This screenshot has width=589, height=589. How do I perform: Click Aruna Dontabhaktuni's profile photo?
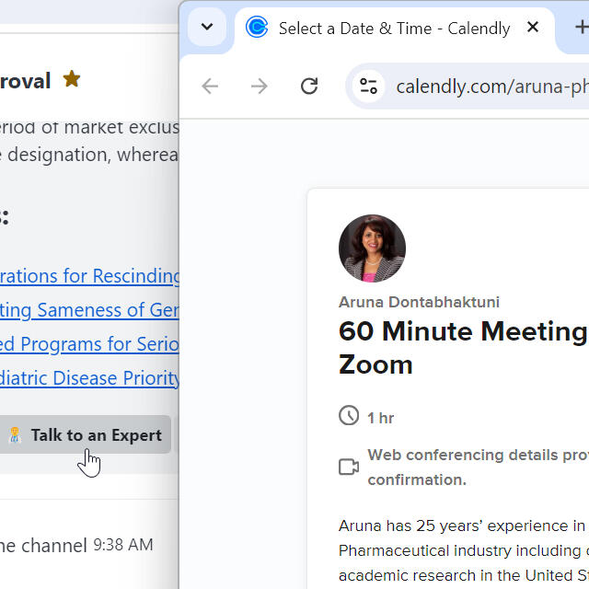pyautogui.click(x=372, y=248)
